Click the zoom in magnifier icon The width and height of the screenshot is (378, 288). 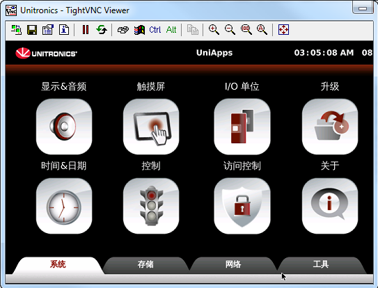[214, 30]
